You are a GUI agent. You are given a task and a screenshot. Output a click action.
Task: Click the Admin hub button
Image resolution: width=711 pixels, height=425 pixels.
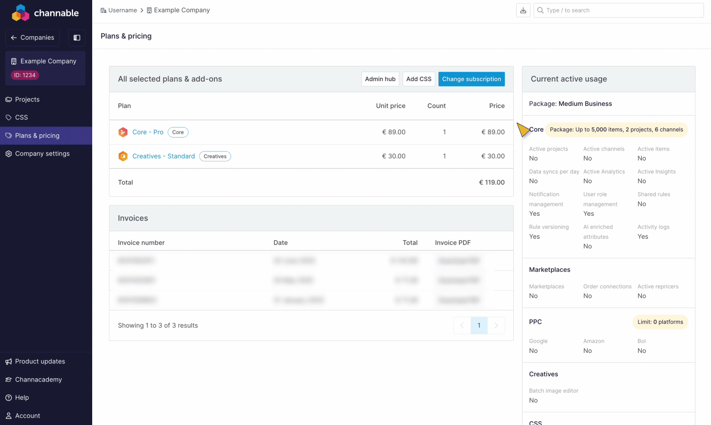pyautogui.click(x=380, y=79)
